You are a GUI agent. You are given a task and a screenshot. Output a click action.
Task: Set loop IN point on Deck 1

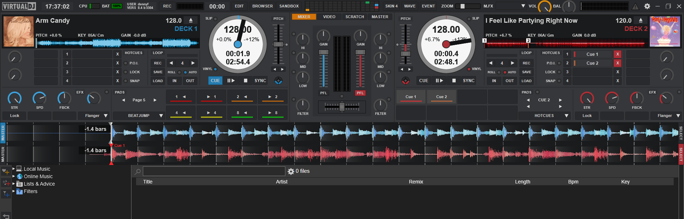(175, 81)
